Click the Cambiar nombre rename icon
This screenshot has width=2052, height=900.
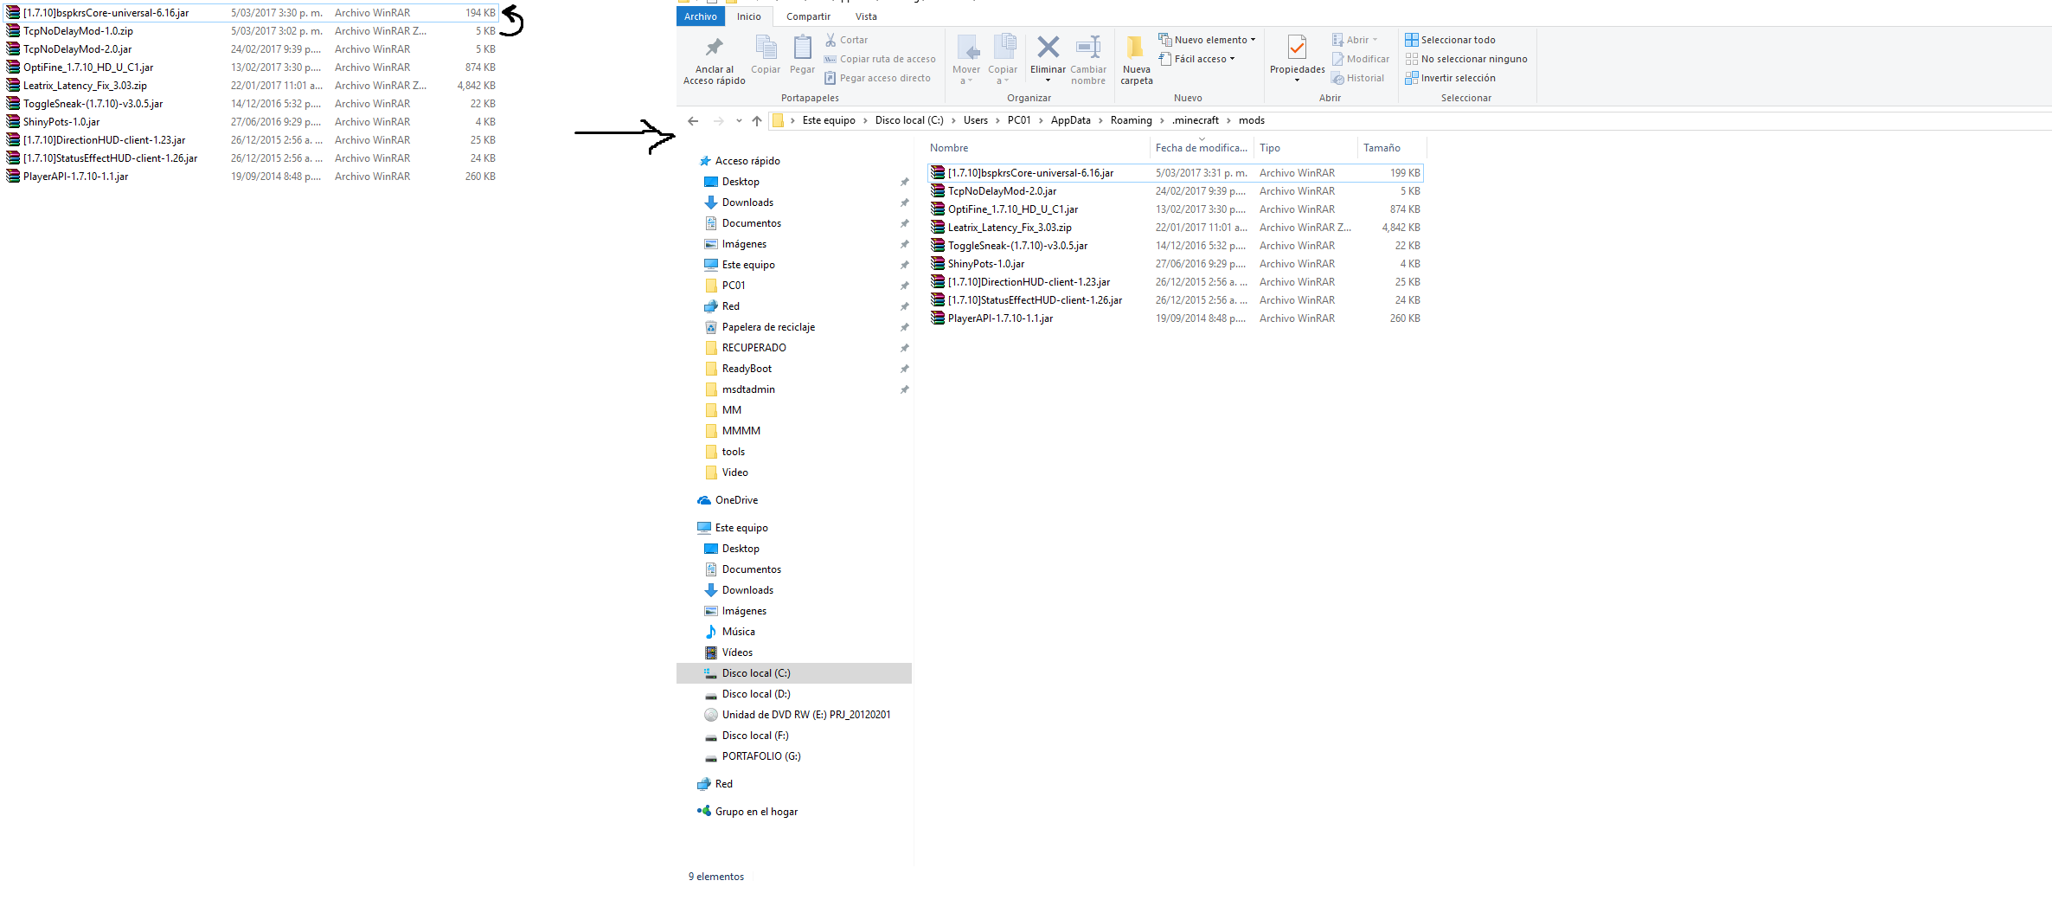[1087, 48]
